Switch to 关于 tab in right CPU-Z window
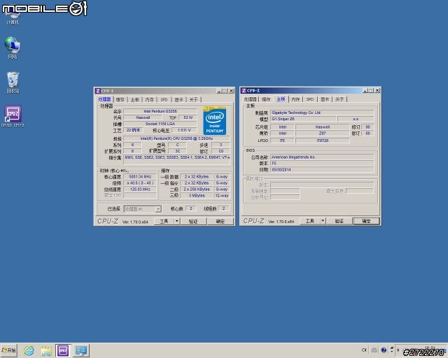The height and width of the screenshot is (358, 448). coord(339,99)
